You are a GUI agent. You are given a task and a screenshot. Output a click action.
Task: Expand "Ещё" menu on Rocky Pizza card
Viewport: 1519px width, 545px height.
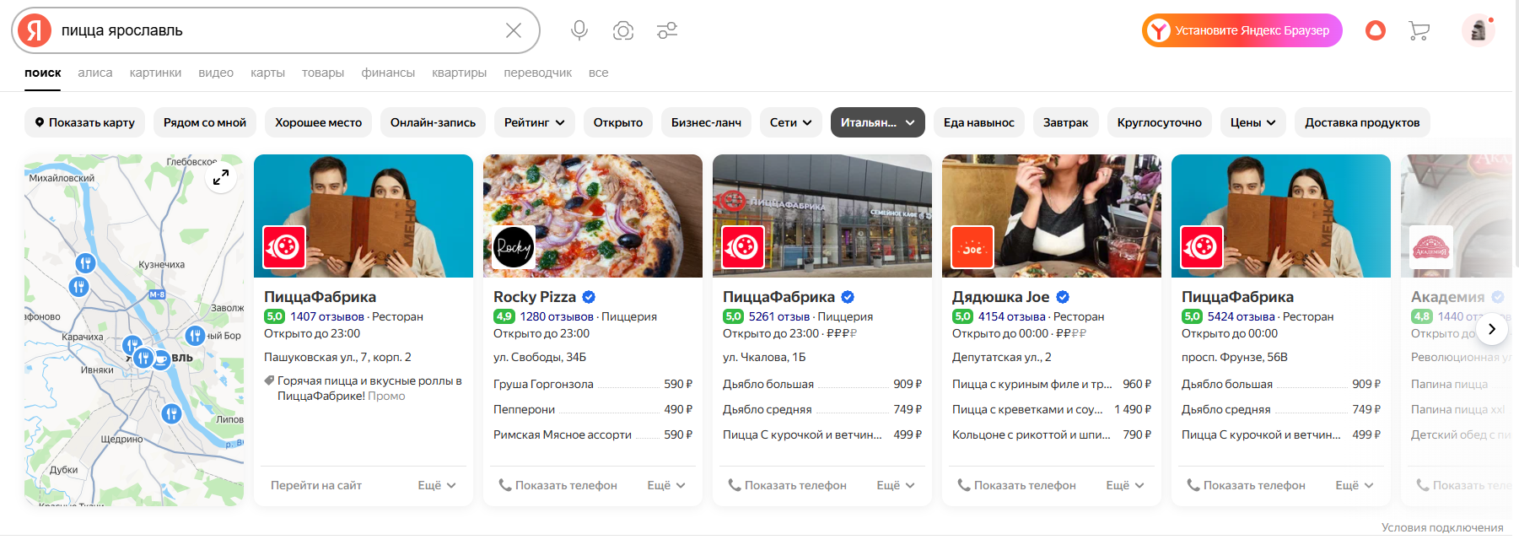click(665, 485)
